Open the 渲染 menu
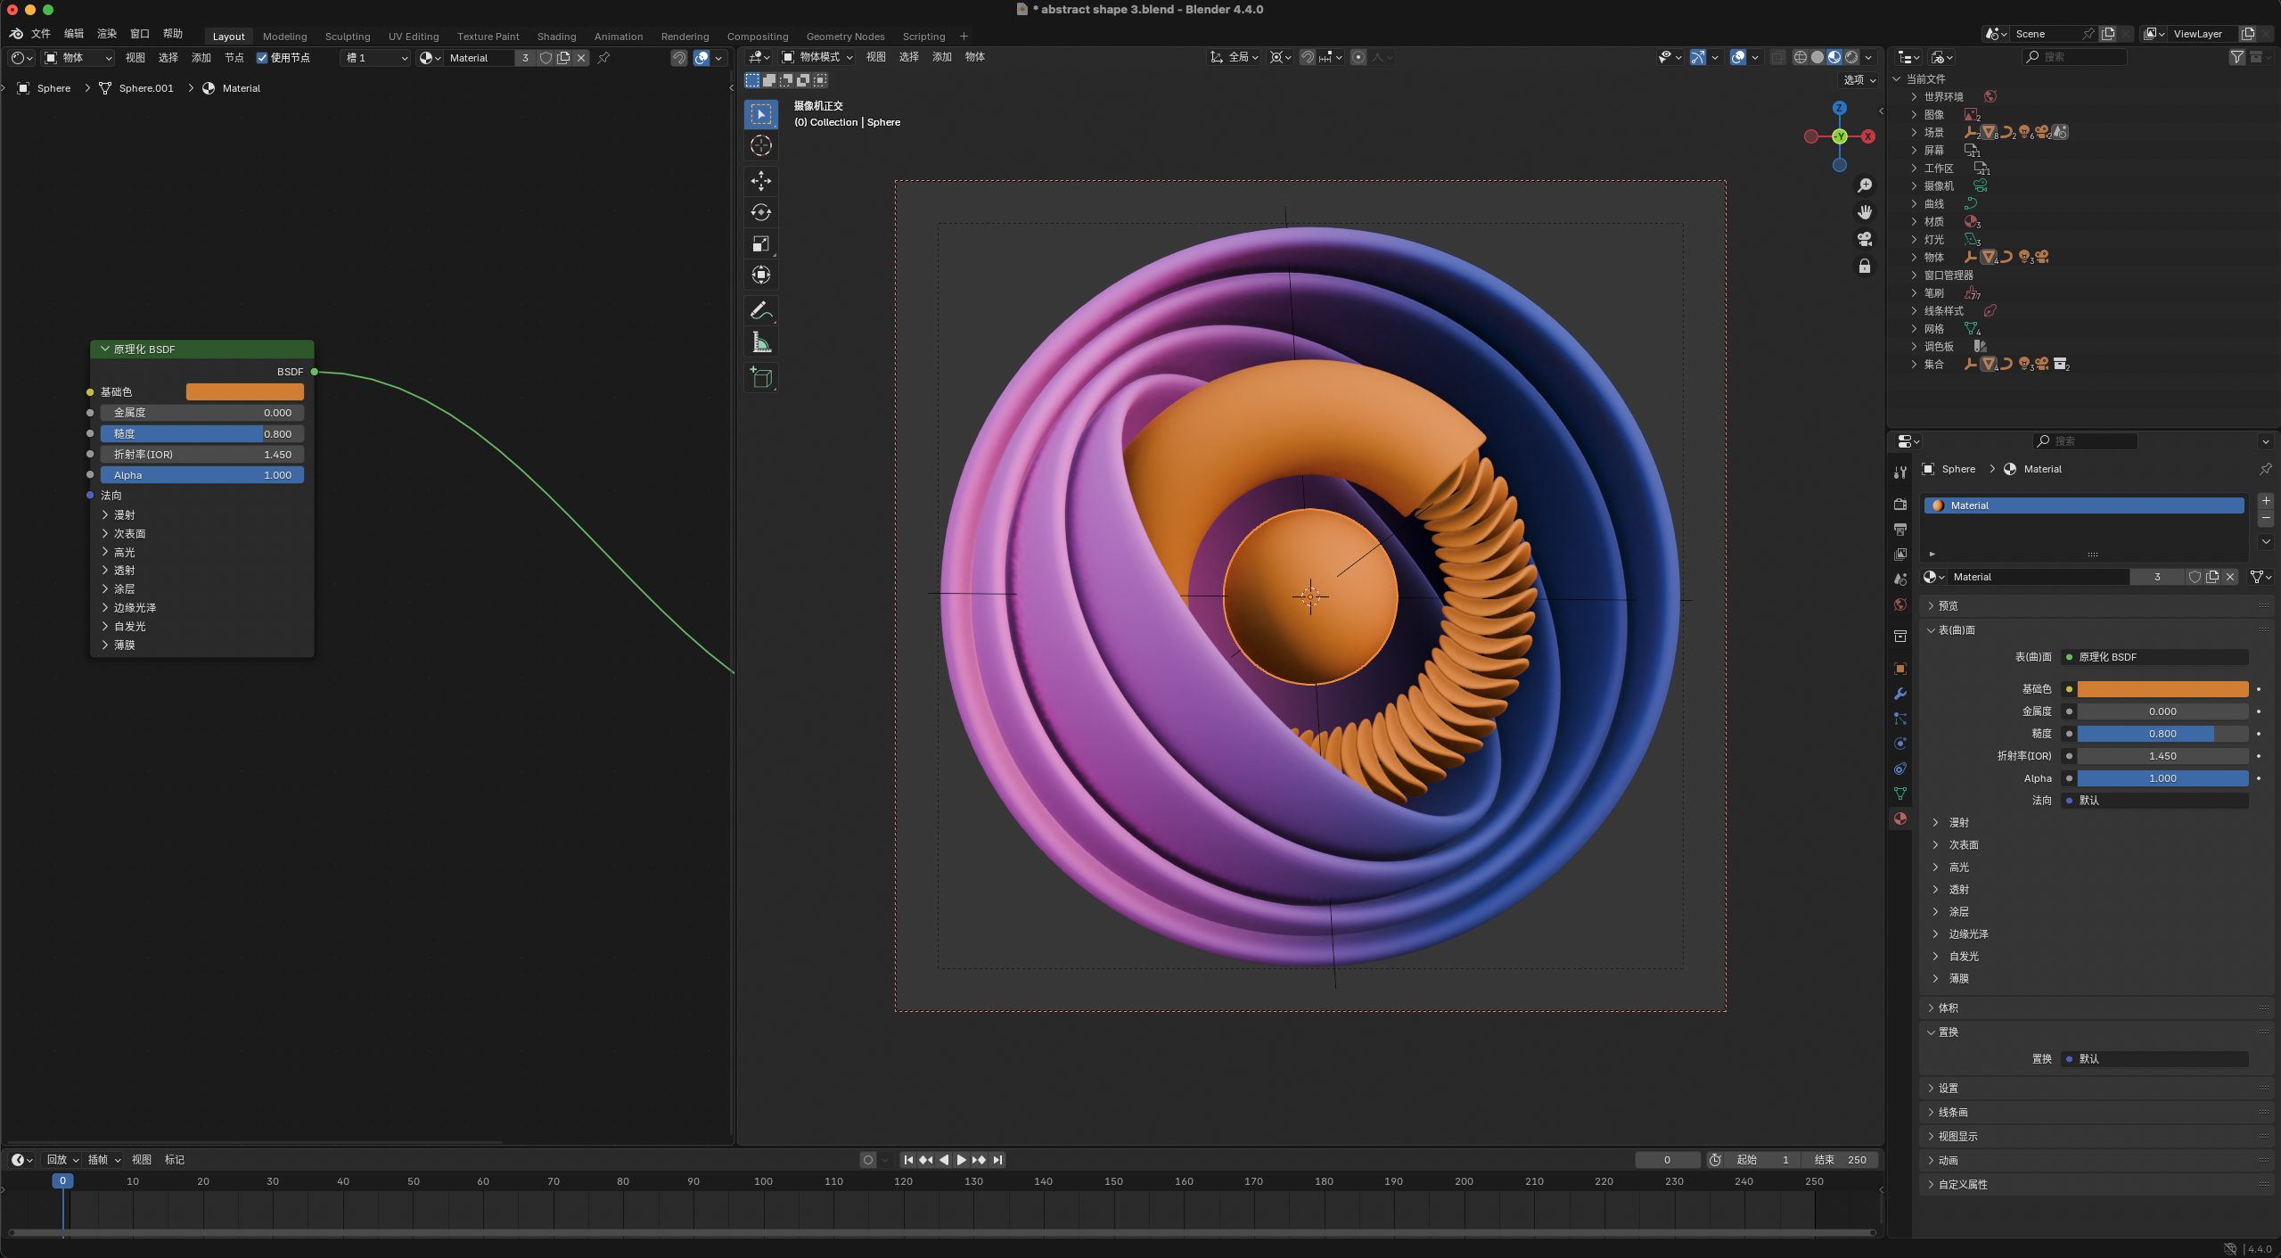 coord(107,34)
